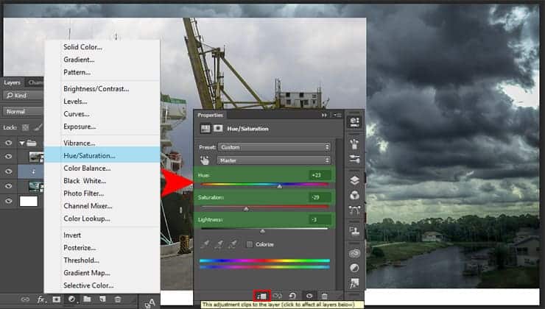Screen dimensions: 545x309
Task: Open the Creative Cloud Libraries icon
Action: click(354, 253)
